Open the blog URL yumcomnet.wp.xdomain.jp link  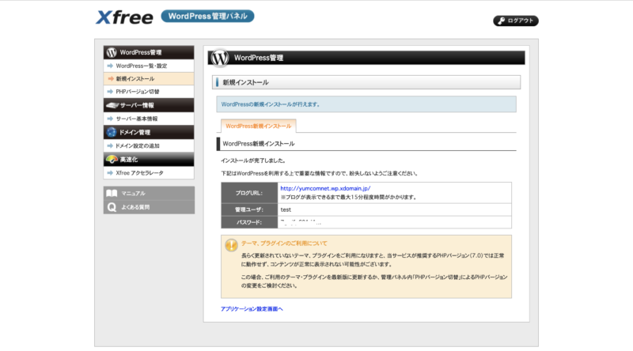[x=325, y=188]
